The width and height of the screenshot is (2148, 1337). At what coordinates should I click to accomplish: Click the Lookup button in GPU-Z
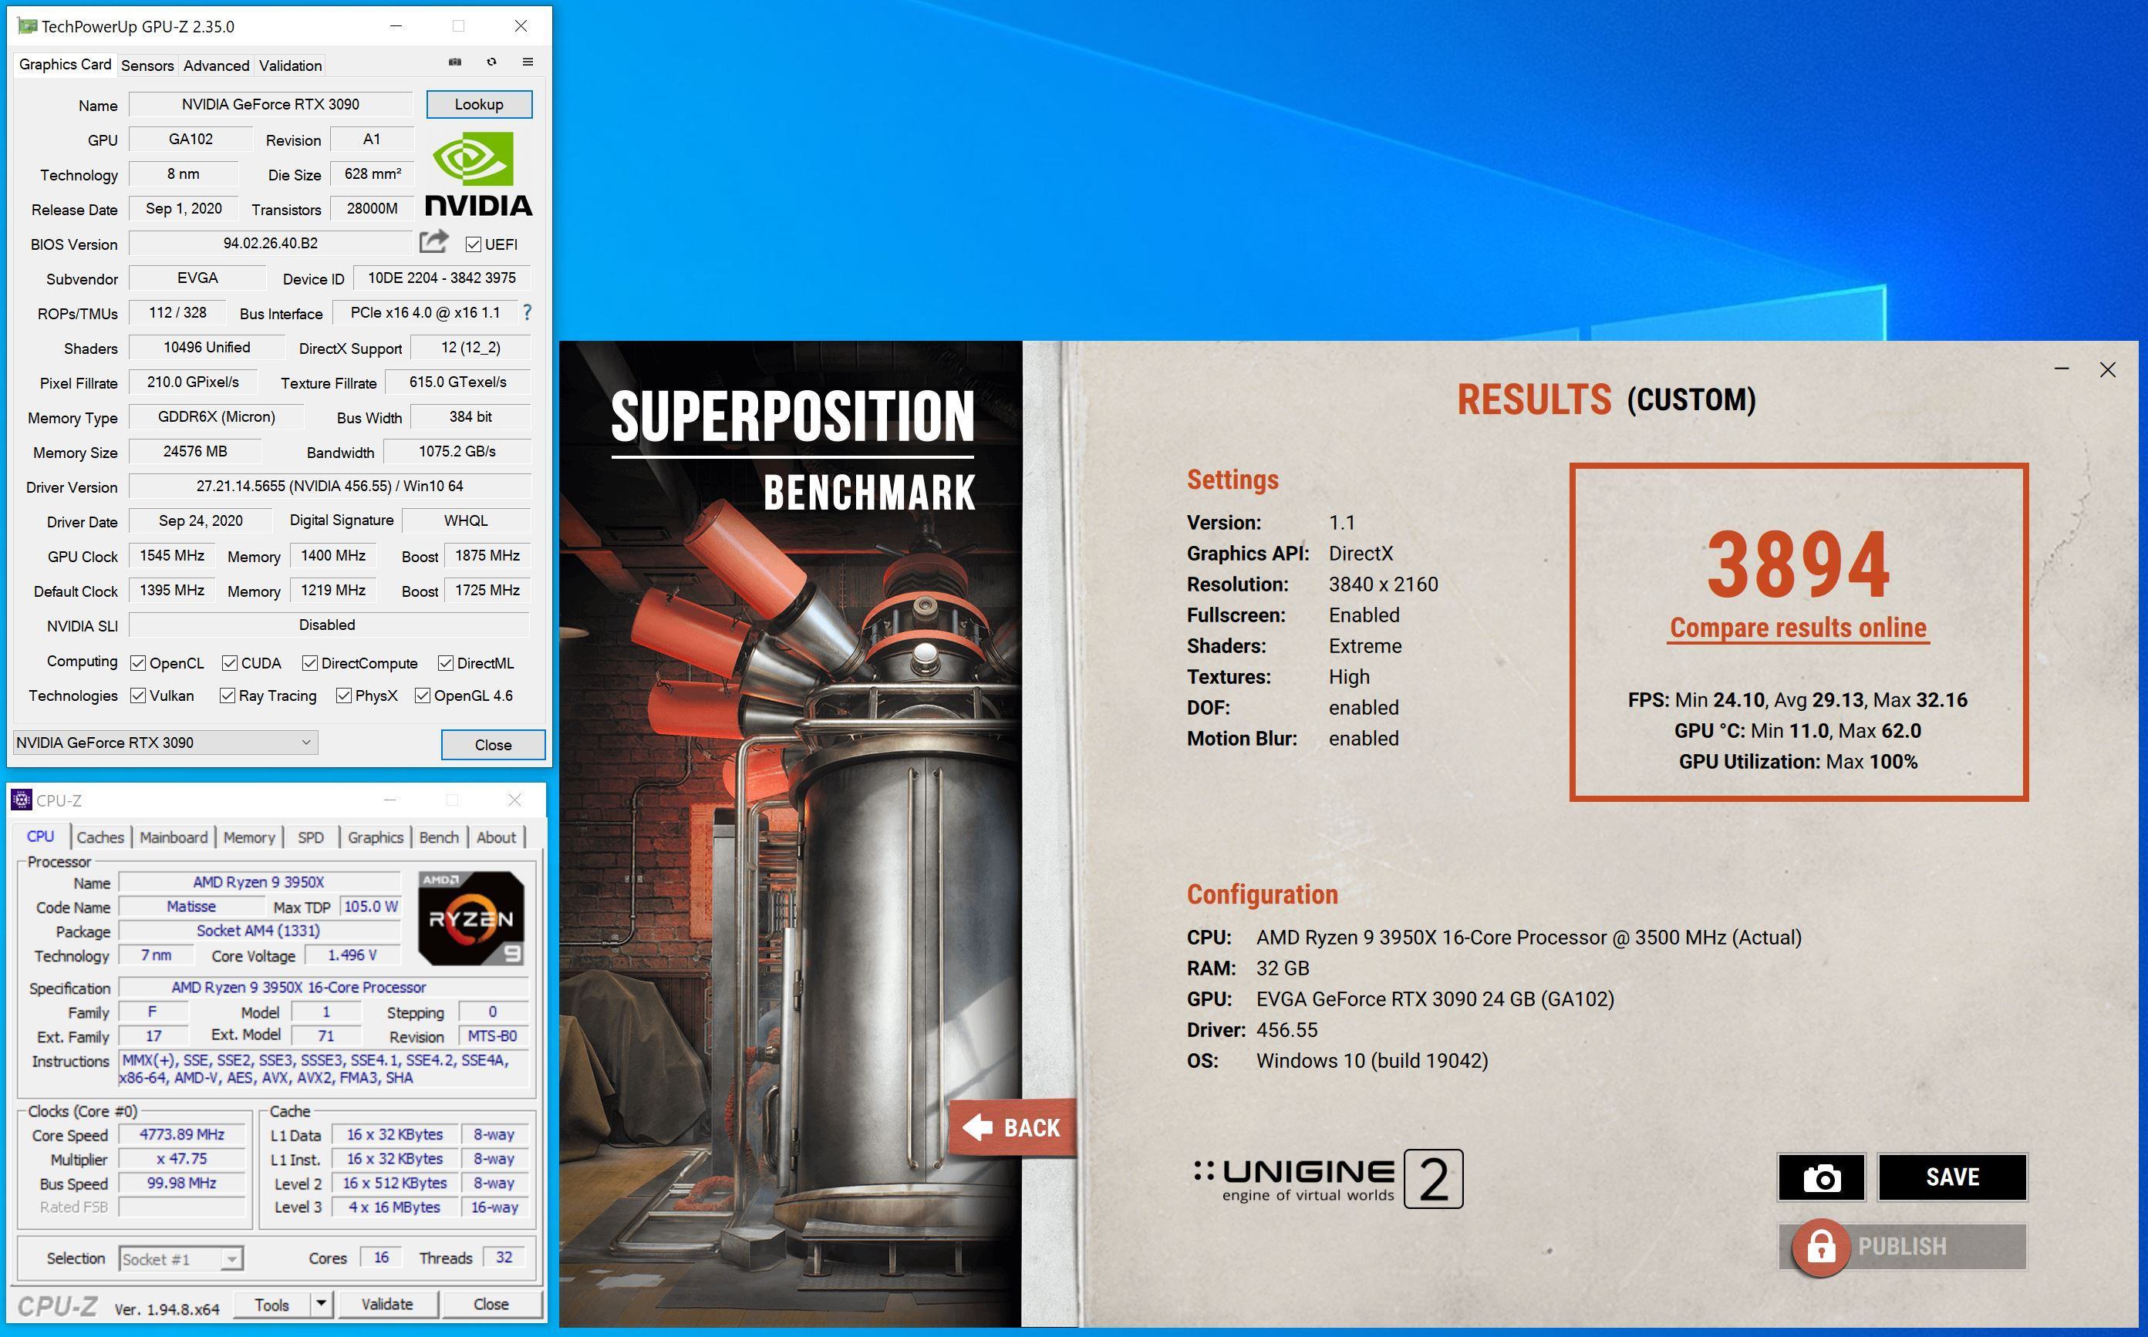[x=478, y=104]
